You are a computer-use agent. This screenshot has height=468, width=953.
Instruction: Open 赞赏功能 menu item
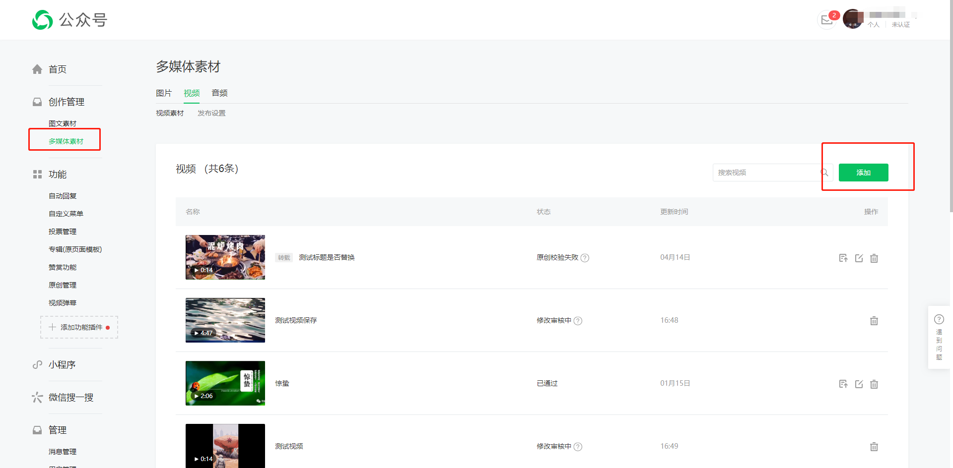pos(63,267)
